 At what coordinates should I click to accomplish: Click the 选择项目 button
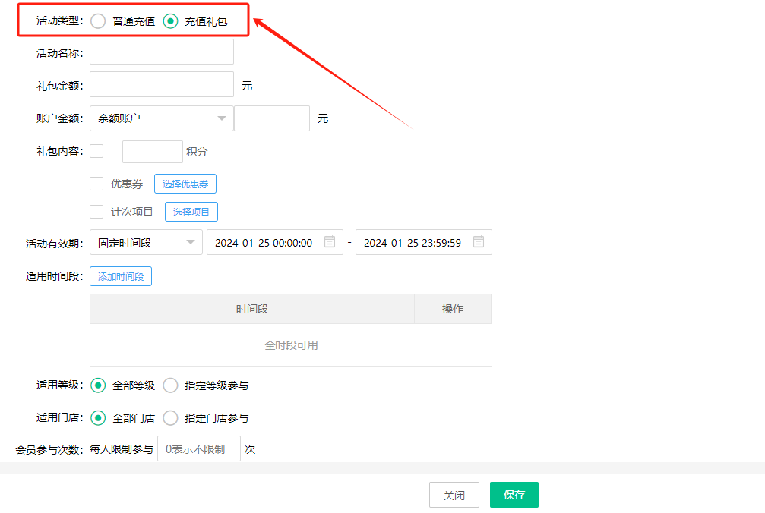pyautogui.click(x=191, y=212)
